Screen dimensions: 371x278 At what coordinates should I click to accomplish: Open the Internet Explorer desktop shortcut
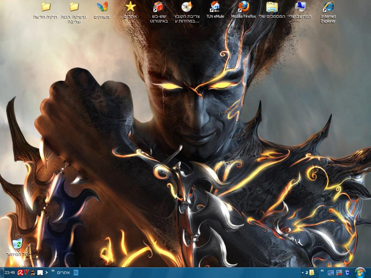328,7
